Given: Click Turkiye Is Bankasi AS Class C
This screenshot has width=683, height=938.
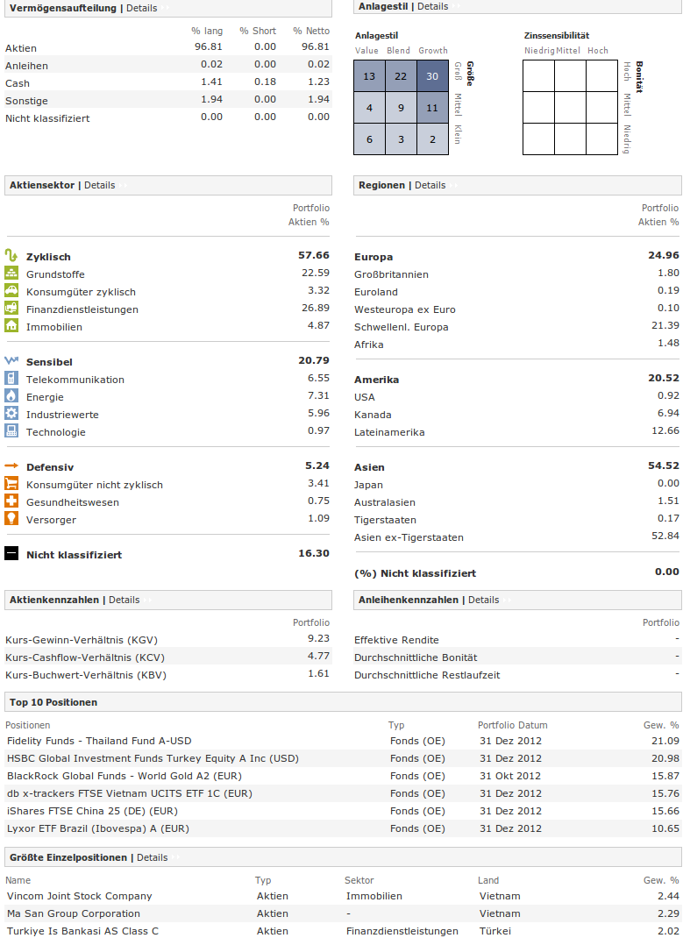Looking at the screenshot, I should [83, 931].
